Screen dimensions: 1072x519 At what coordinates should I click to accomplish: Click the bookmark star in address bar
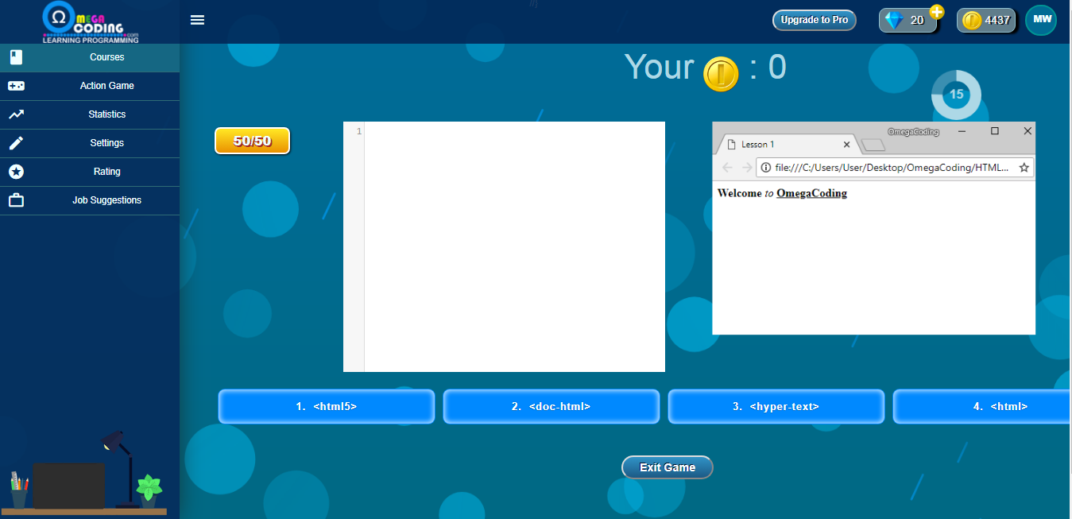[1024, 168]
